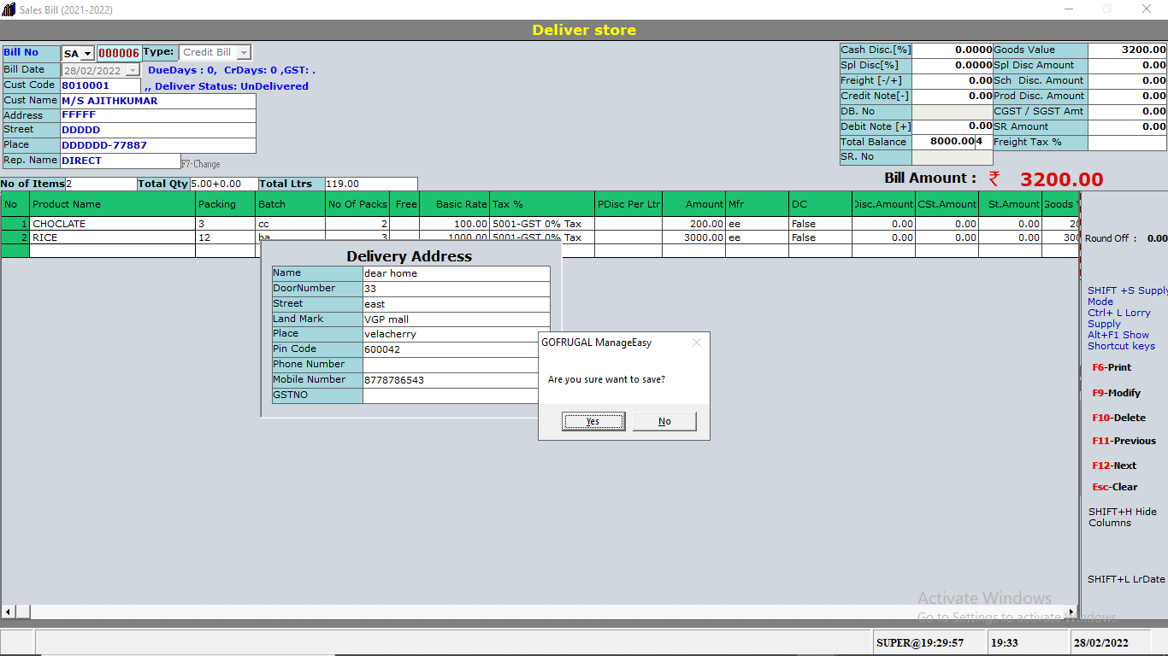Screen dimensions: 1168x656
Task: Click the Sales Bill application icon in title bar
Action: (9, 9)
